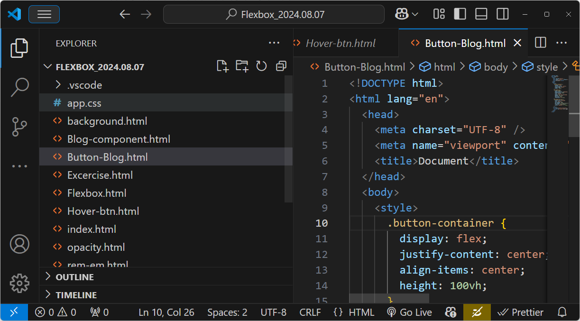Click body breadcrumb segment

(489, 67)
